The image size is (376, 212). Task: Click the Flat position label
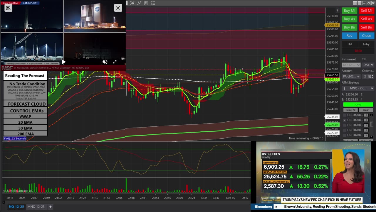pyautogui.click(x=350, y=44)
